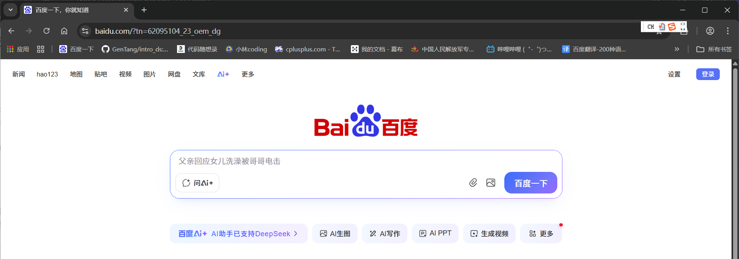Viewport: 739px width, 259px height.
Task: Click the 生成视频 button
Action: point(489,233)
